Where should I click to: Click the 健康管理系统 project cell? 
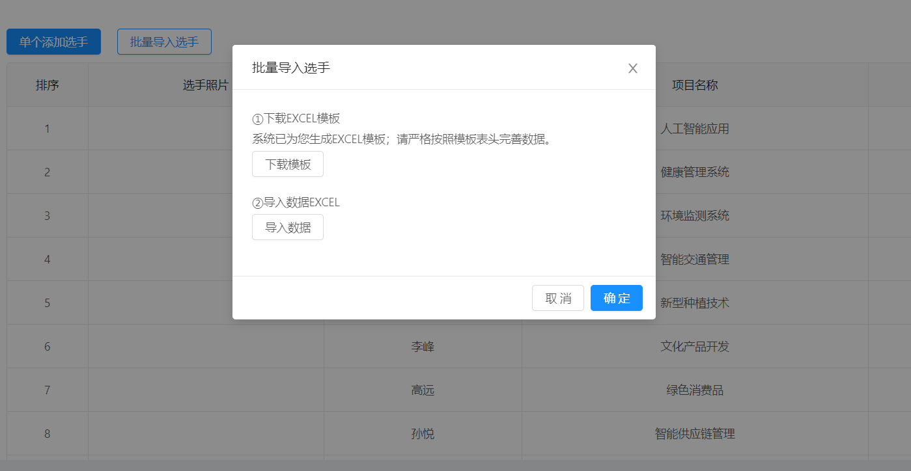(x=695, y=172)
